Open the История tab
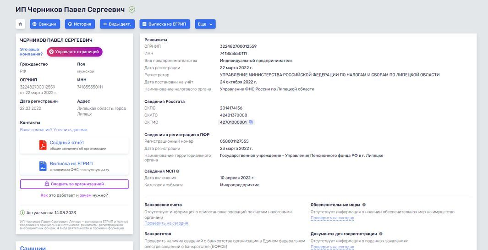The height and width of the screenshot is (250, 488). pyautogui.click(x=80, y=24)
